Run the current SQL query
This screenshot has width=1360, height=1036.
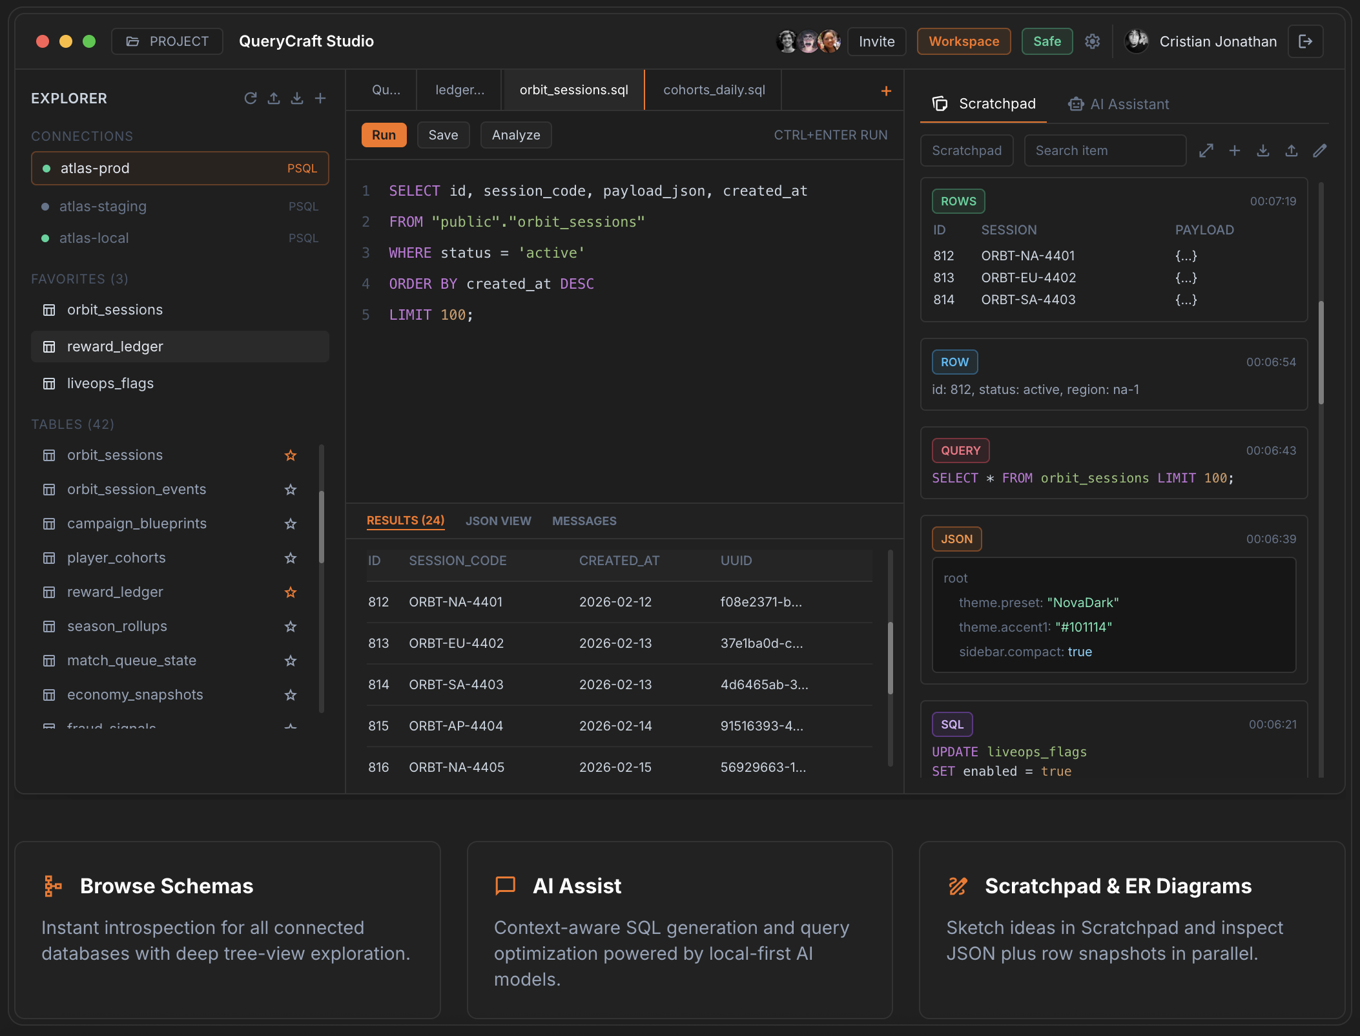384,135
